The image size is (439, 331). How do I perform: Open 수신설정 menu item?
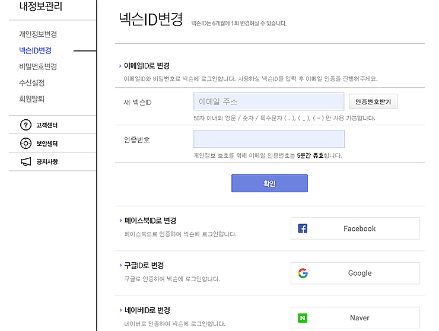coord(32,82)
